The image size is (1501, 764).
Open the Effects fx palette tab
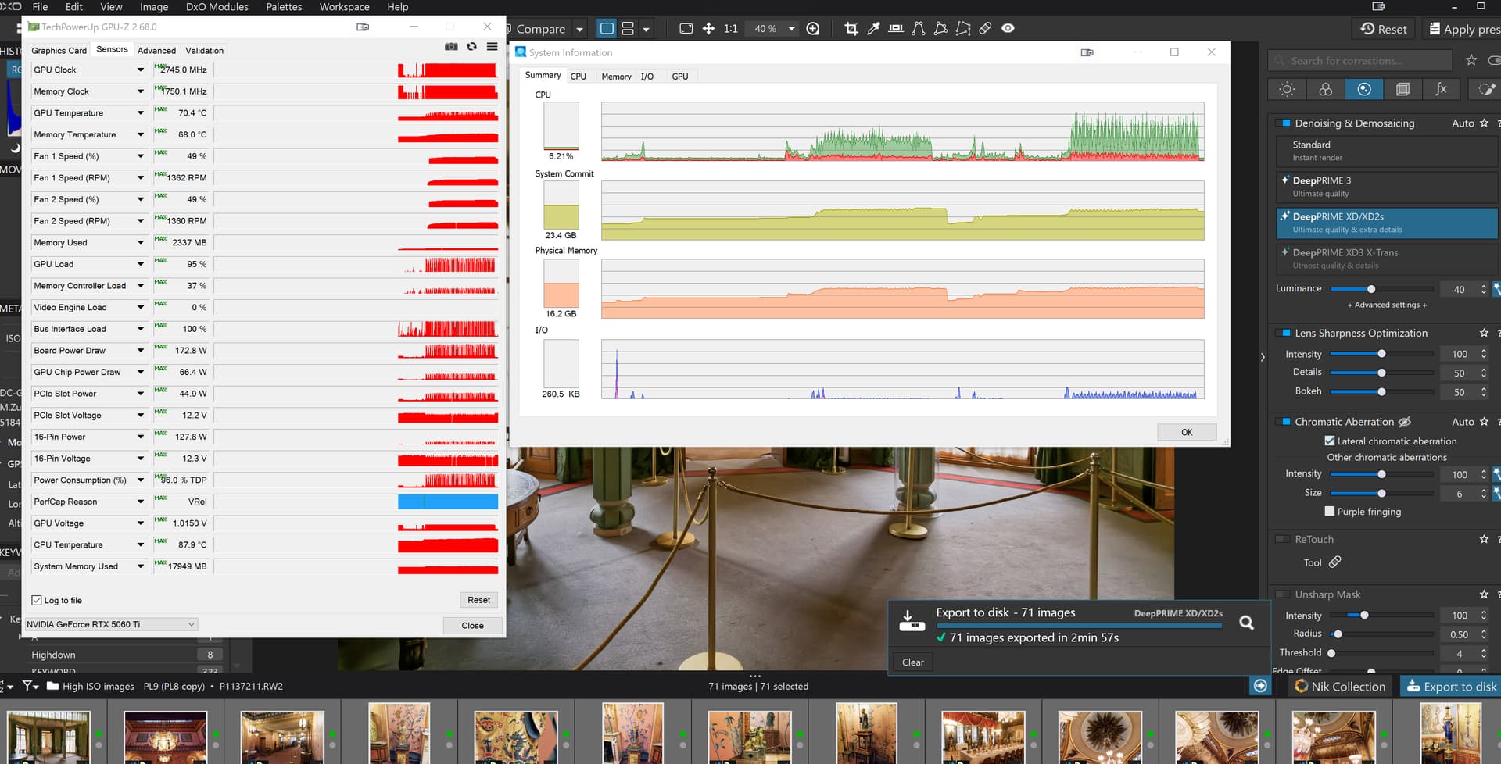(1441, 90)
